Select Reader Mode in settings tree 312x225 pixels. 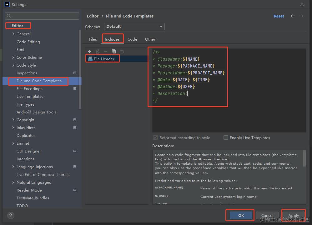coord(29,190)
